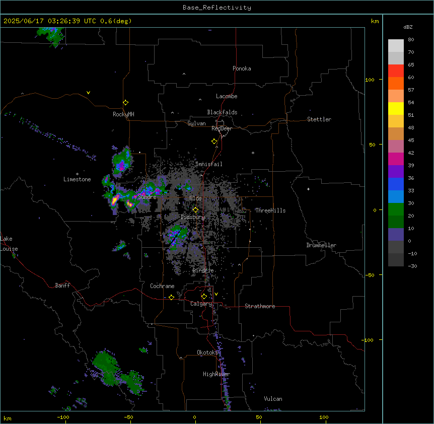The height and width of the screenshot is (424, 434).
Task: Click the Base_Reflectivity title
Action: pos(217,8)
